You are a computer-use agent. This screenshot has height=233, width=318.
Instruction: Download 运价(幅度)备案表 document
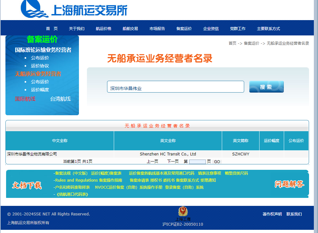click(106, 173)
